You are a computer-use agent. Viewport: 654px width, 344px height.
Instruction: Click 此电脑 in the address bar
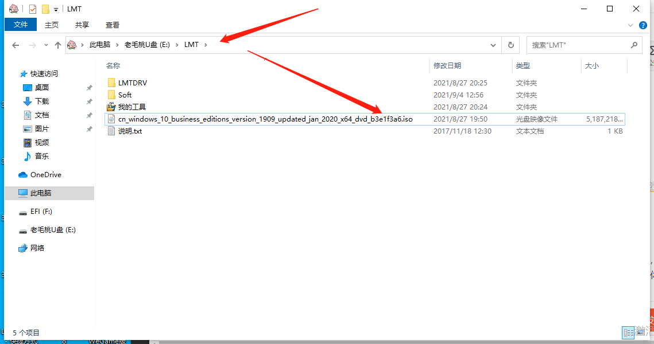click(x=100, y=45)
